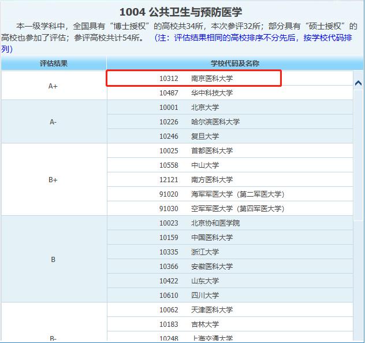
Task: Click the A- rating cell
Action: [x=54, y=121]
